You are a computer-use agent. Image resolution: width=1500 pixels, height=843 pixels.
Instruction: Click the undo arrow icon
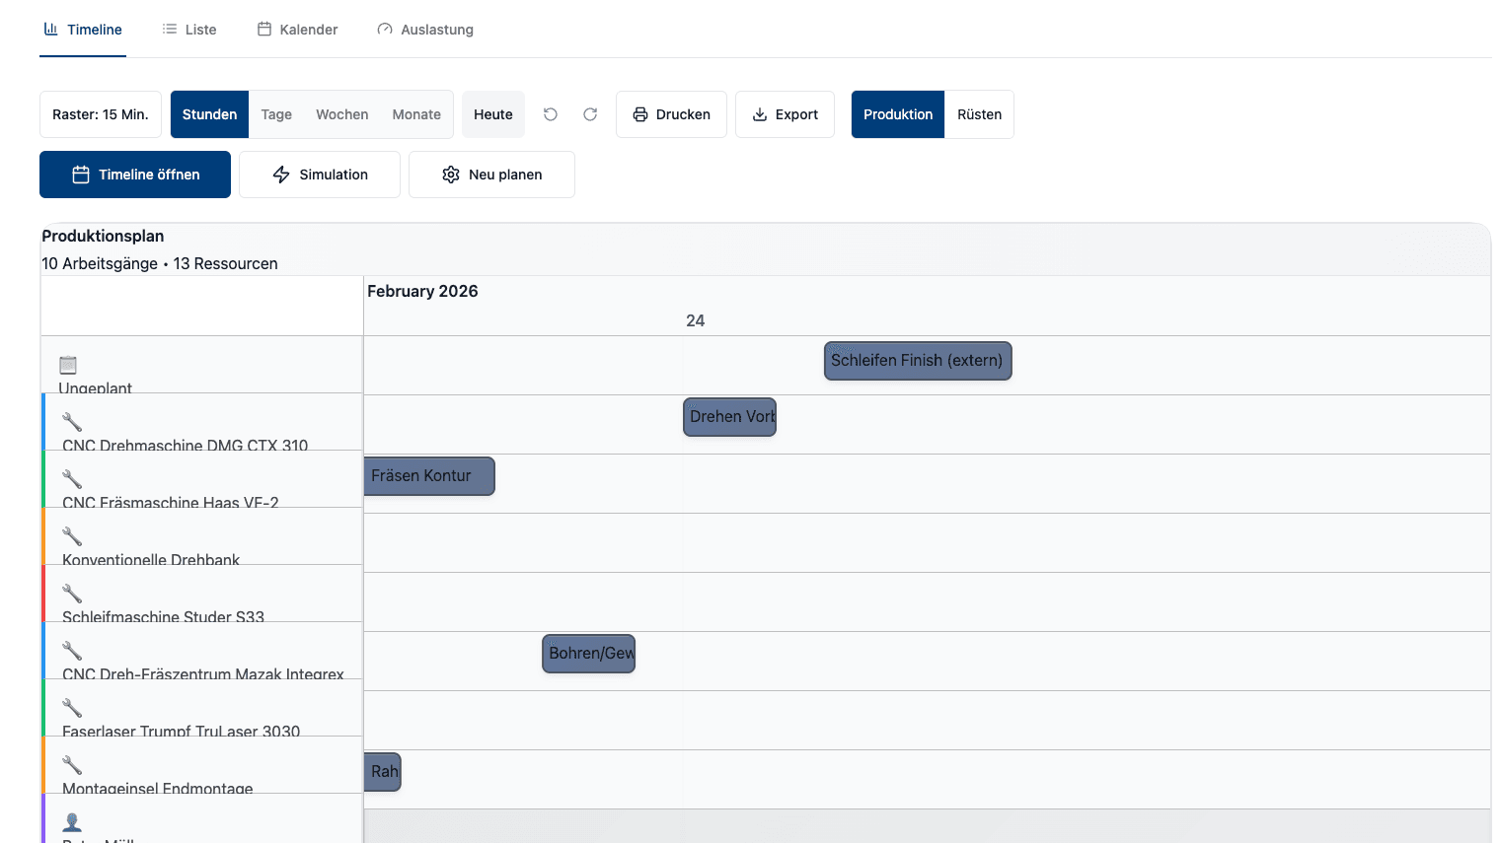click(x=550, y=114)
